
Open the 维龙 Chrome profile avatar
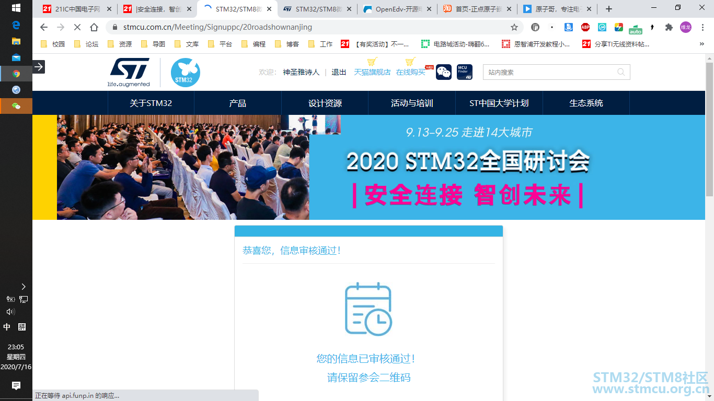click(x=686, y=27)
